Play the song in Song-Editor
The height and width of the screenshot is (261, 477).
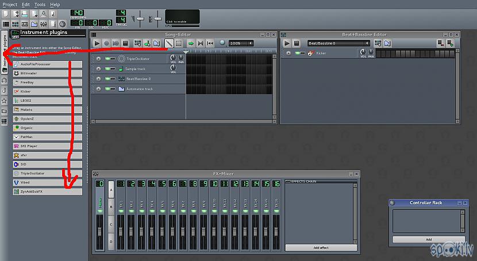97,43
